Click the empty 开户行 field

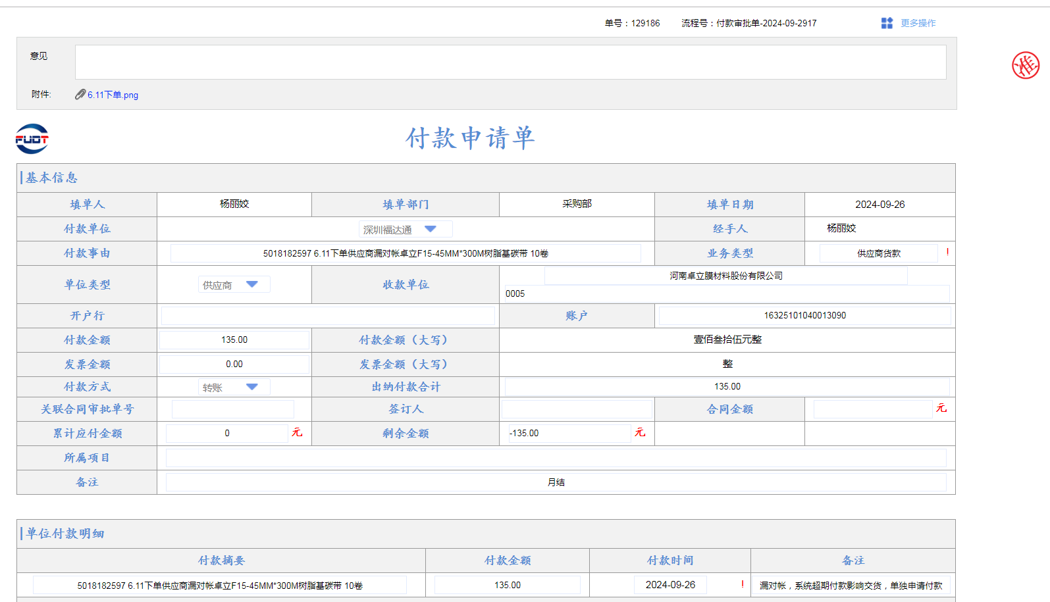(x=328, y=316)
